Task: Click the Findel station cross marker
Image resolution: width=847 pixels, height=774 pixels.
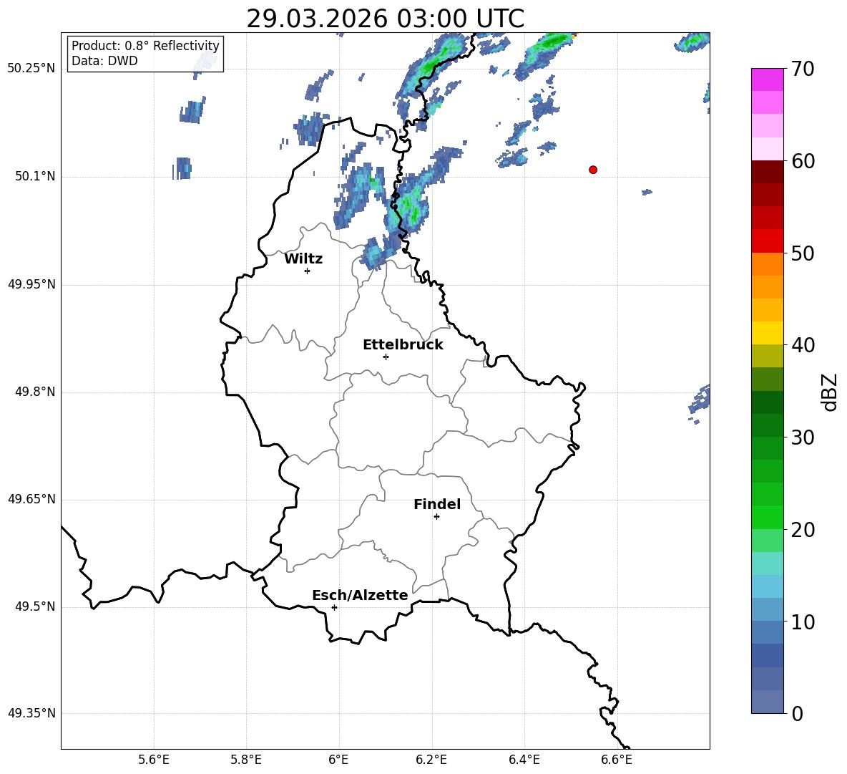Action: tap(436, 517)
